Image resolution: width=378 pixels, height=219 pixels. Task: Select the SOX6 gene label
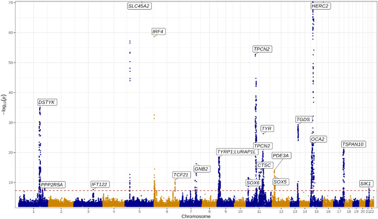coord(253,182)
